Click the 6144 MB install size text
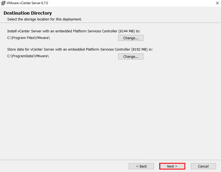221x172 pixels. point(126,31)
